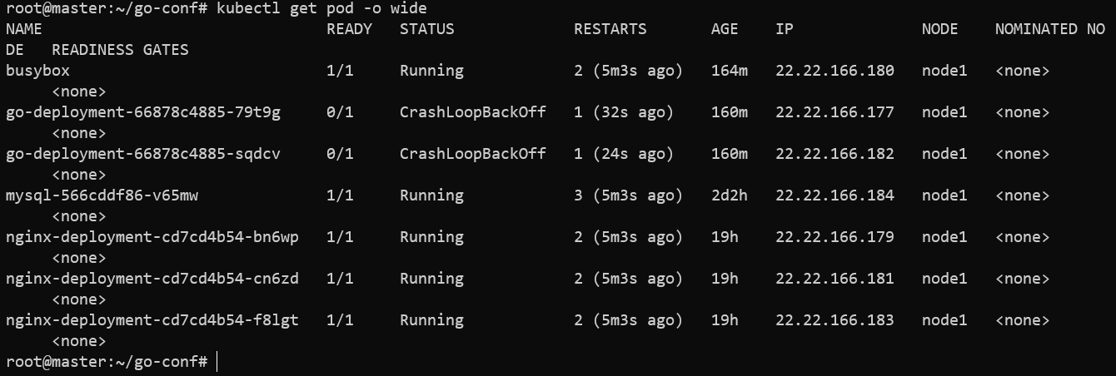Click IP address 22.22.166.180

click(835, 71)
